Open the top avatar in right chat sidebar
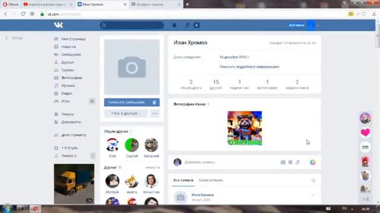Viewport: 380px width, 213px height. (x=365, y=118)
